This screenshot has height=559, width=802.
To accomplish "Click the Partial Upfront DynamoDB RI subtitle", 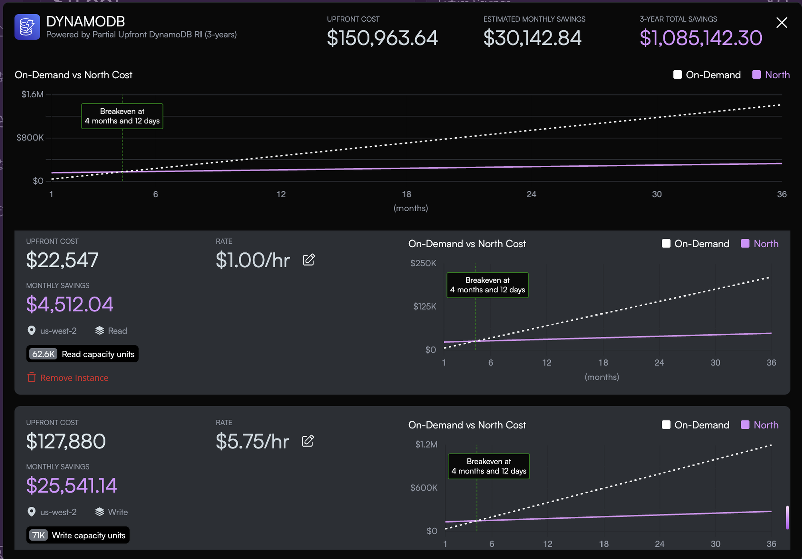I will [141, 35].
